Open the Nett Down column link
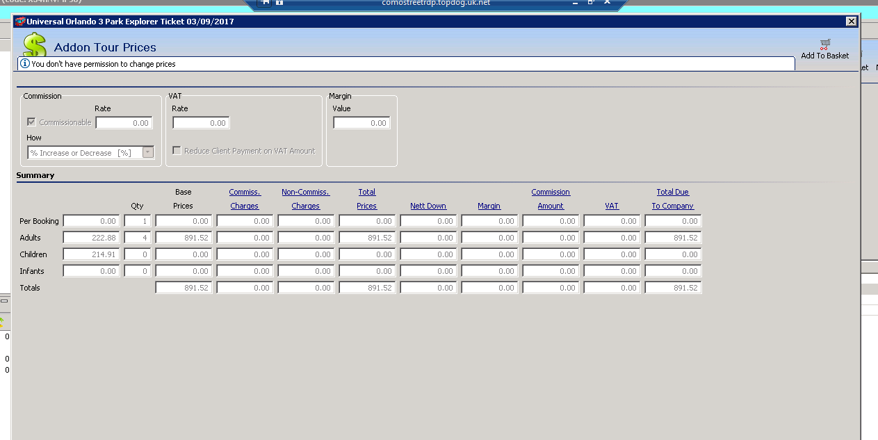 [428, 206]
